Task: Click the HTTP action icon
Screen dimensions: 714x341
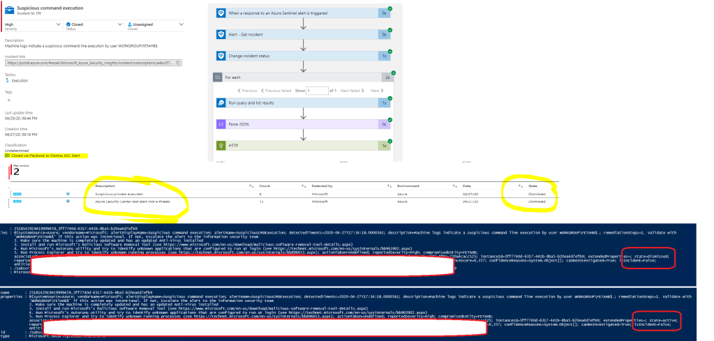Action: tap(220, 145)
